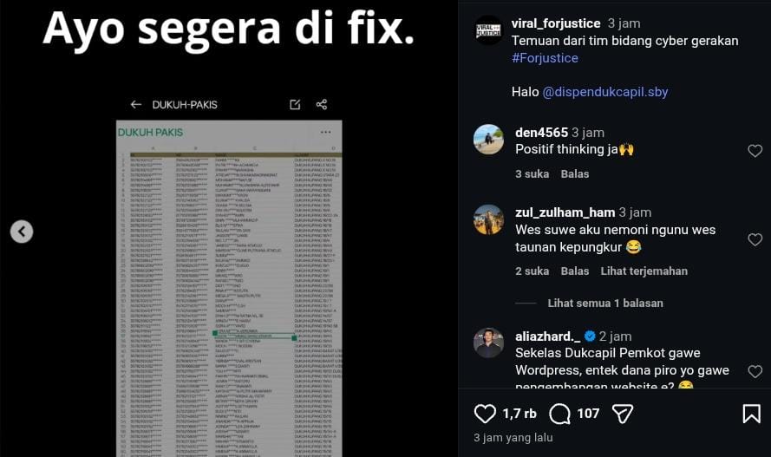This screenshot has height=457, width=771.
Task: Share post with paper plane icon
Action: point(623,414)
